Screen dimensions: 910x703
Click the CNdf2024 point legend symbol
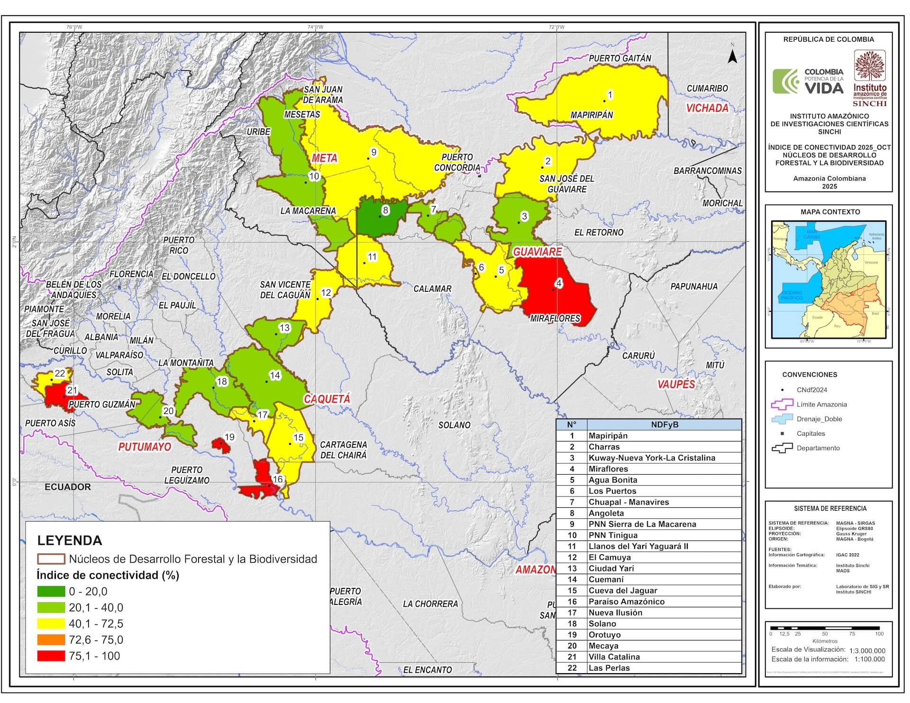coord(783,389)
